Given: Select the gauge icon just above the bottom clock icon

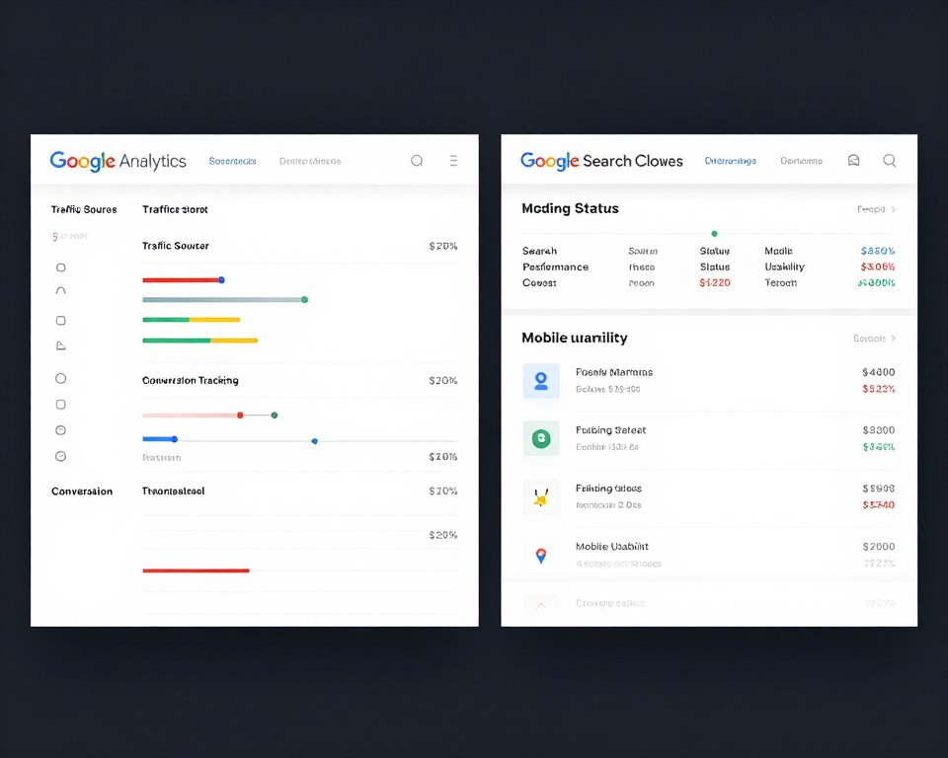Looking at the screenshot, I should click(60, 430).
